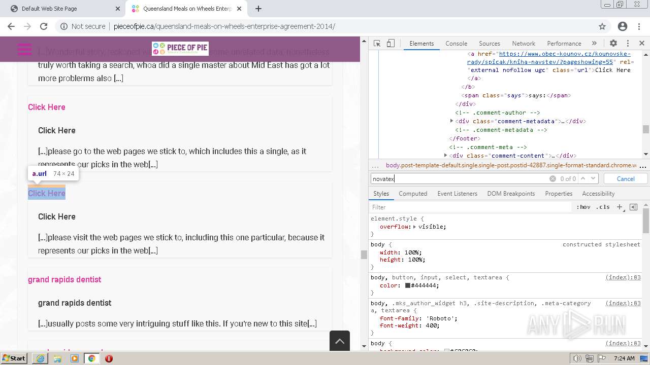Image resolution: width=650 pixels, height=365 pixels.
Task: Click the red stop icon in taskbar
Action: tap(109, 358)
